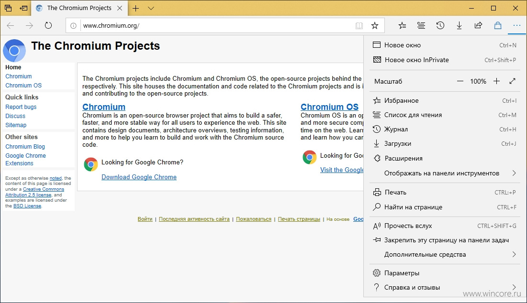Click Последняя активность сайта link

click(194, 219)
